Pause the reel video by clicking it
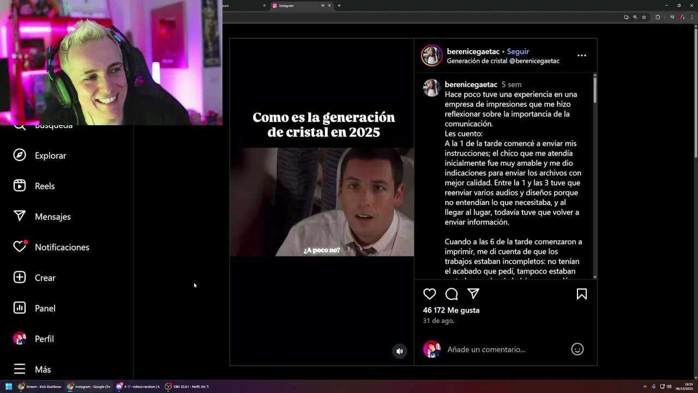 tap(322, 202)
